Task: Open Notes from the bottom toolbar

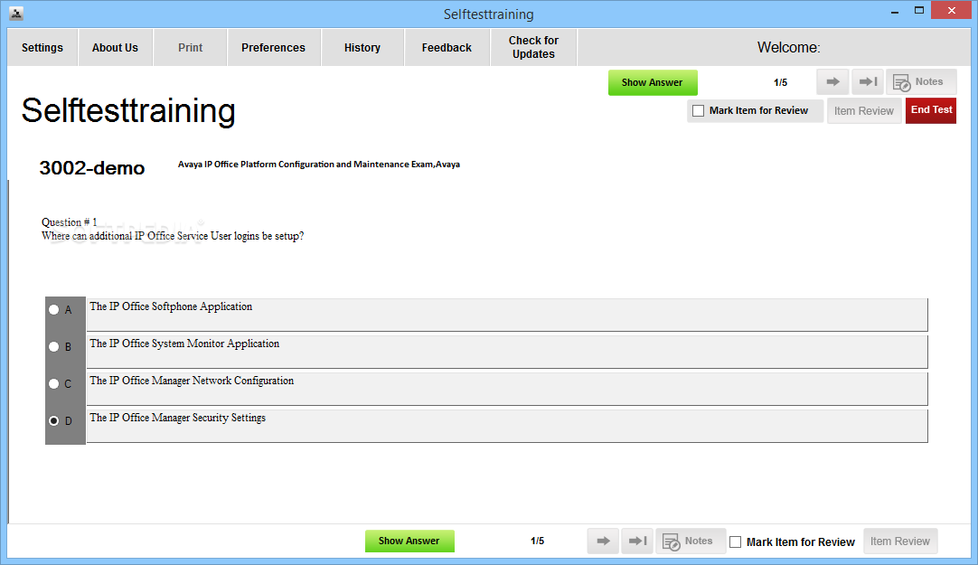Action: click(x=691, y=541)
